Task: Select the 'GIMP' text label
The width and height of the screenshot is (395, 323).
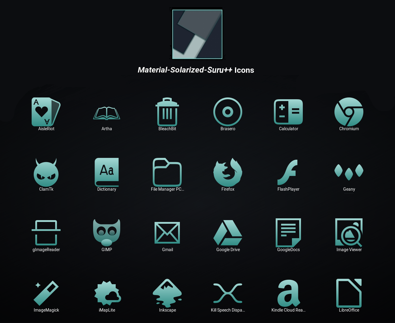Action: point(107,250)
